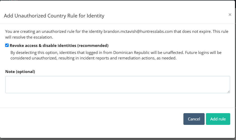This screenshot has height=140, width=236.
Task: Cancel adding the rule
Action: pyautogui.click(x=194, y=119)
